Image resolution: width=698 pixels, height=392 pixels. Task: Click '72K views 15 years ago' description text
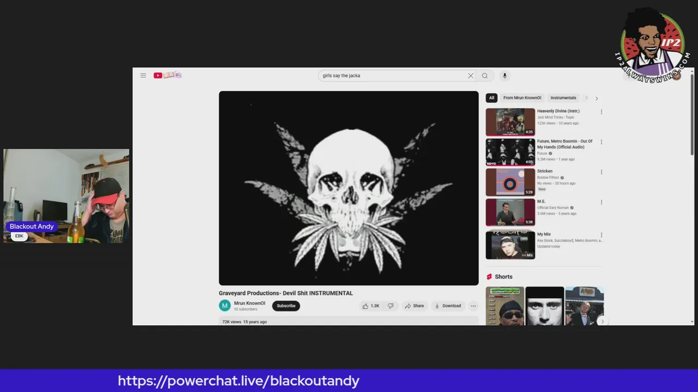(x=244, y=322)
